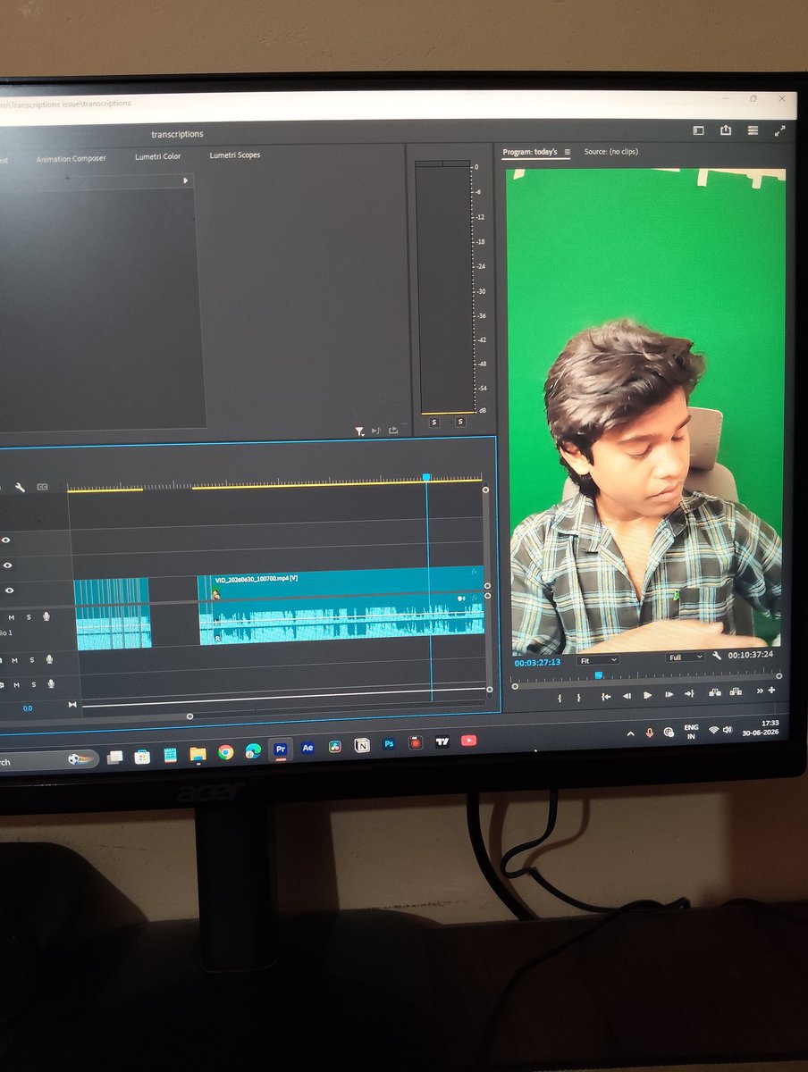
Task: Click the go-to-end icon on mix track row
Action: tap(72, 706)
